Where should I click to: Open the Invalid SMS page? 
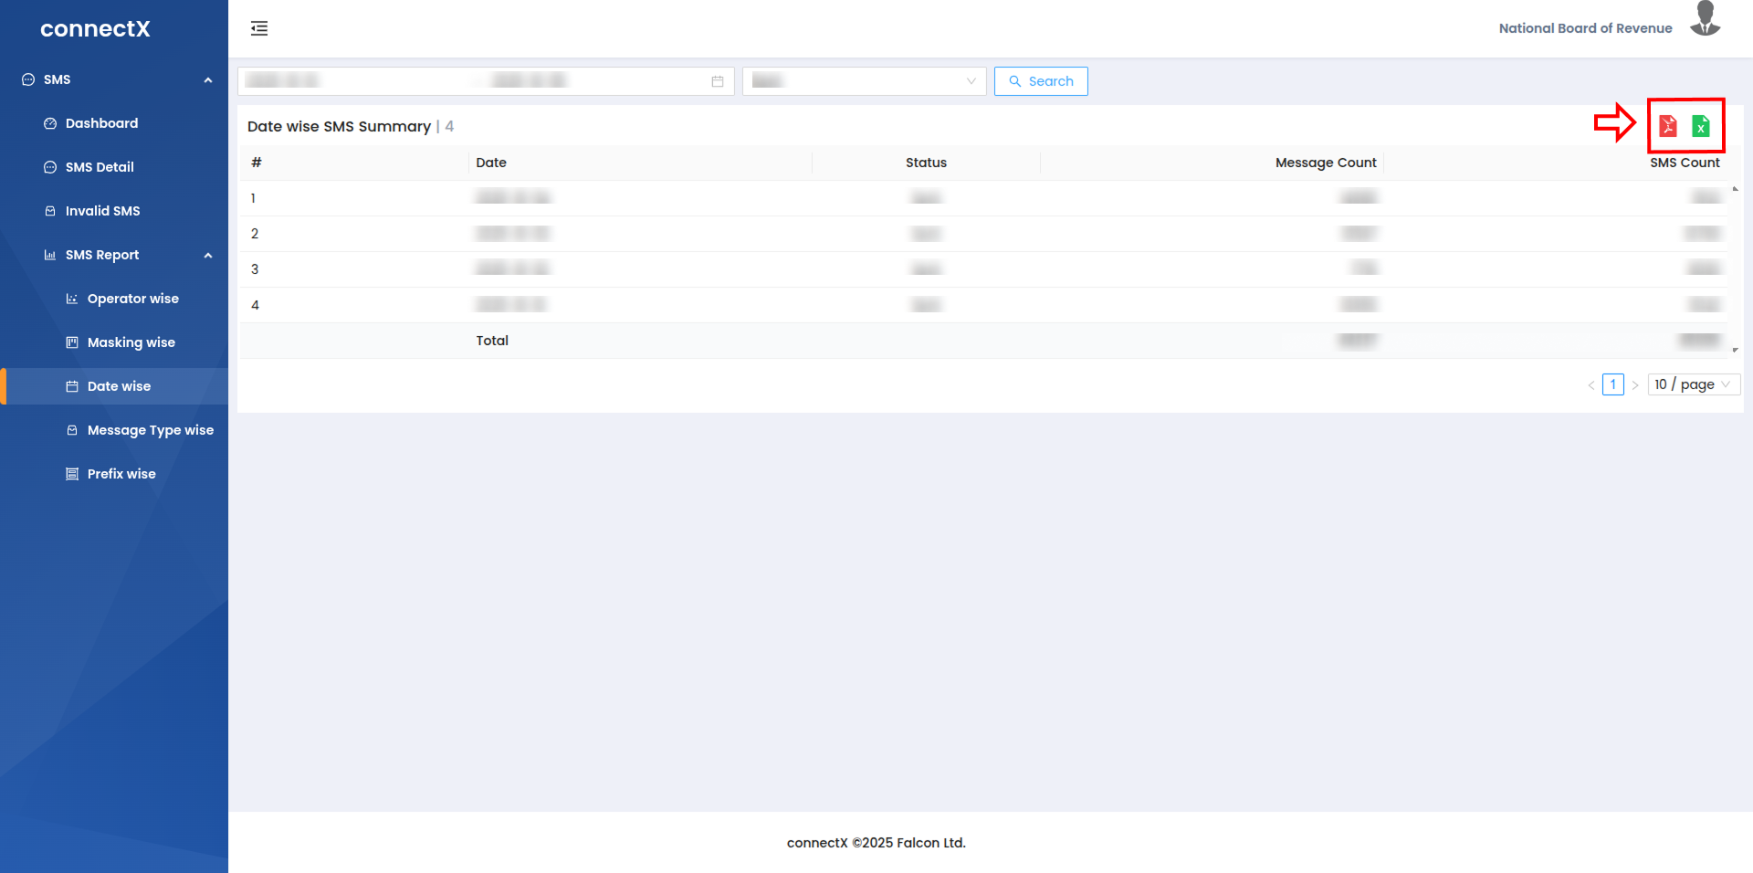(102, 211)
